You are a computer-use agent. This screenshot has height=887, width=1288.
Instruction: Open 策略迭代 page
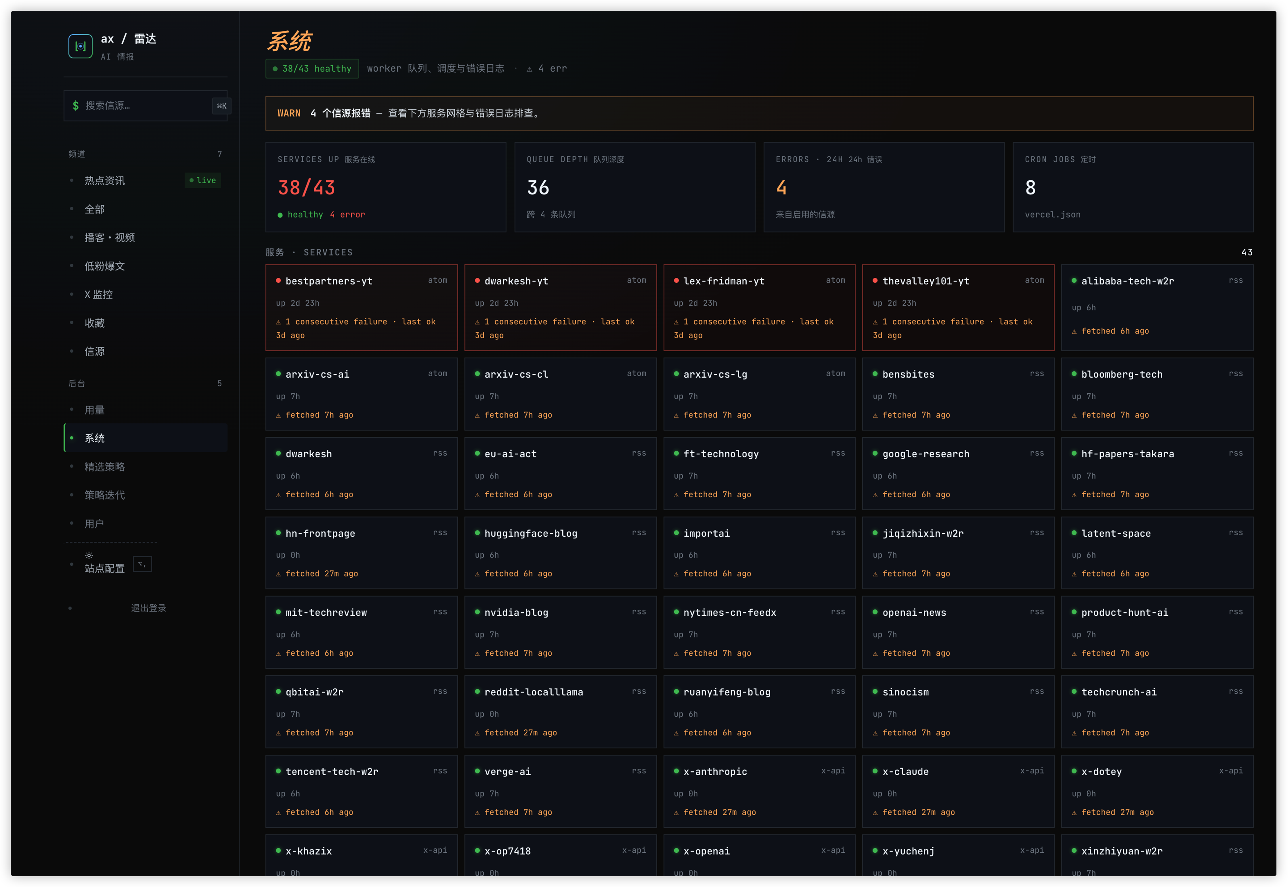(145, 495)
